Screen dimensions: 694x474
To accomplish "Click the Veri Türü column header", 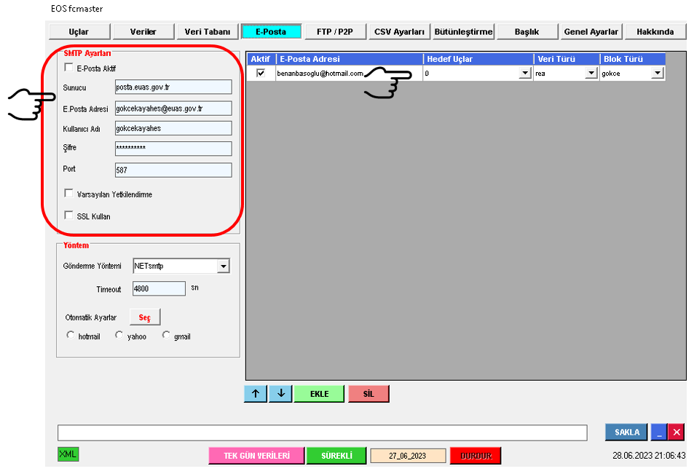I will (x=567, y=59).
